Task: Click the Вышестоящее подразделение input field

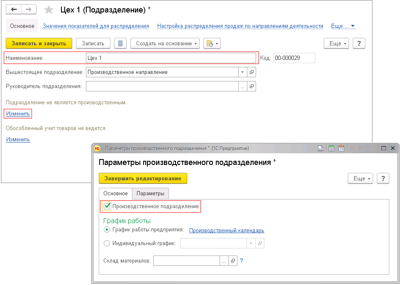Action: click(x=162, y=72)
